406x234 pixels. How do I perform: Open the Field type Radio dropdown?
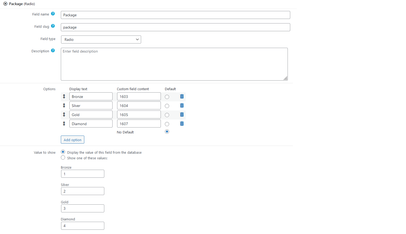101,39
